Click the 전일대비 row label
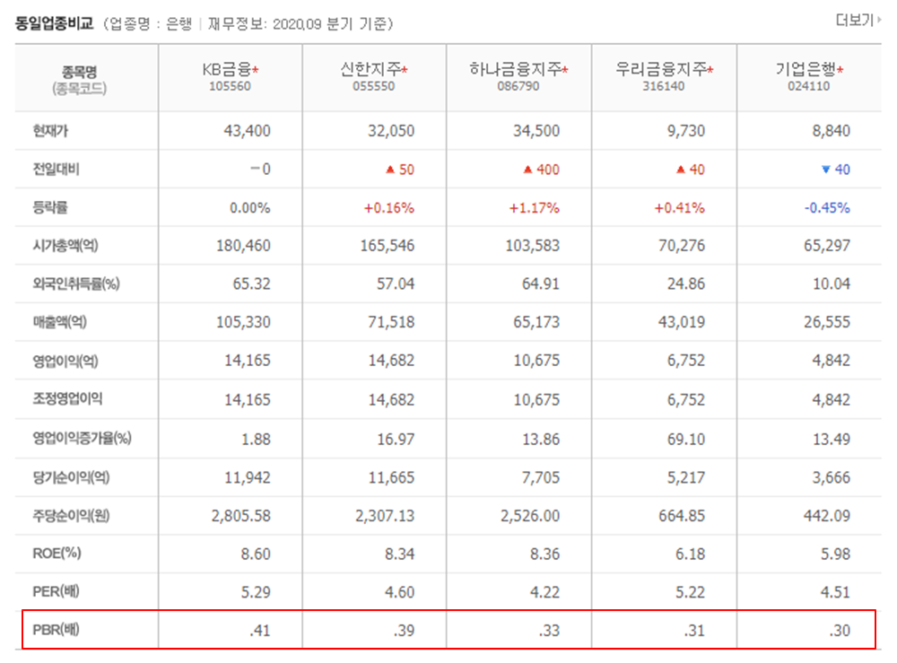The image size is (897, 663). tap(56, 170)
